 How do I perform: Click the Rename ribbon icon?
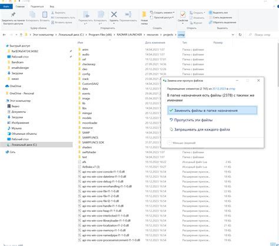click(128, 15)
